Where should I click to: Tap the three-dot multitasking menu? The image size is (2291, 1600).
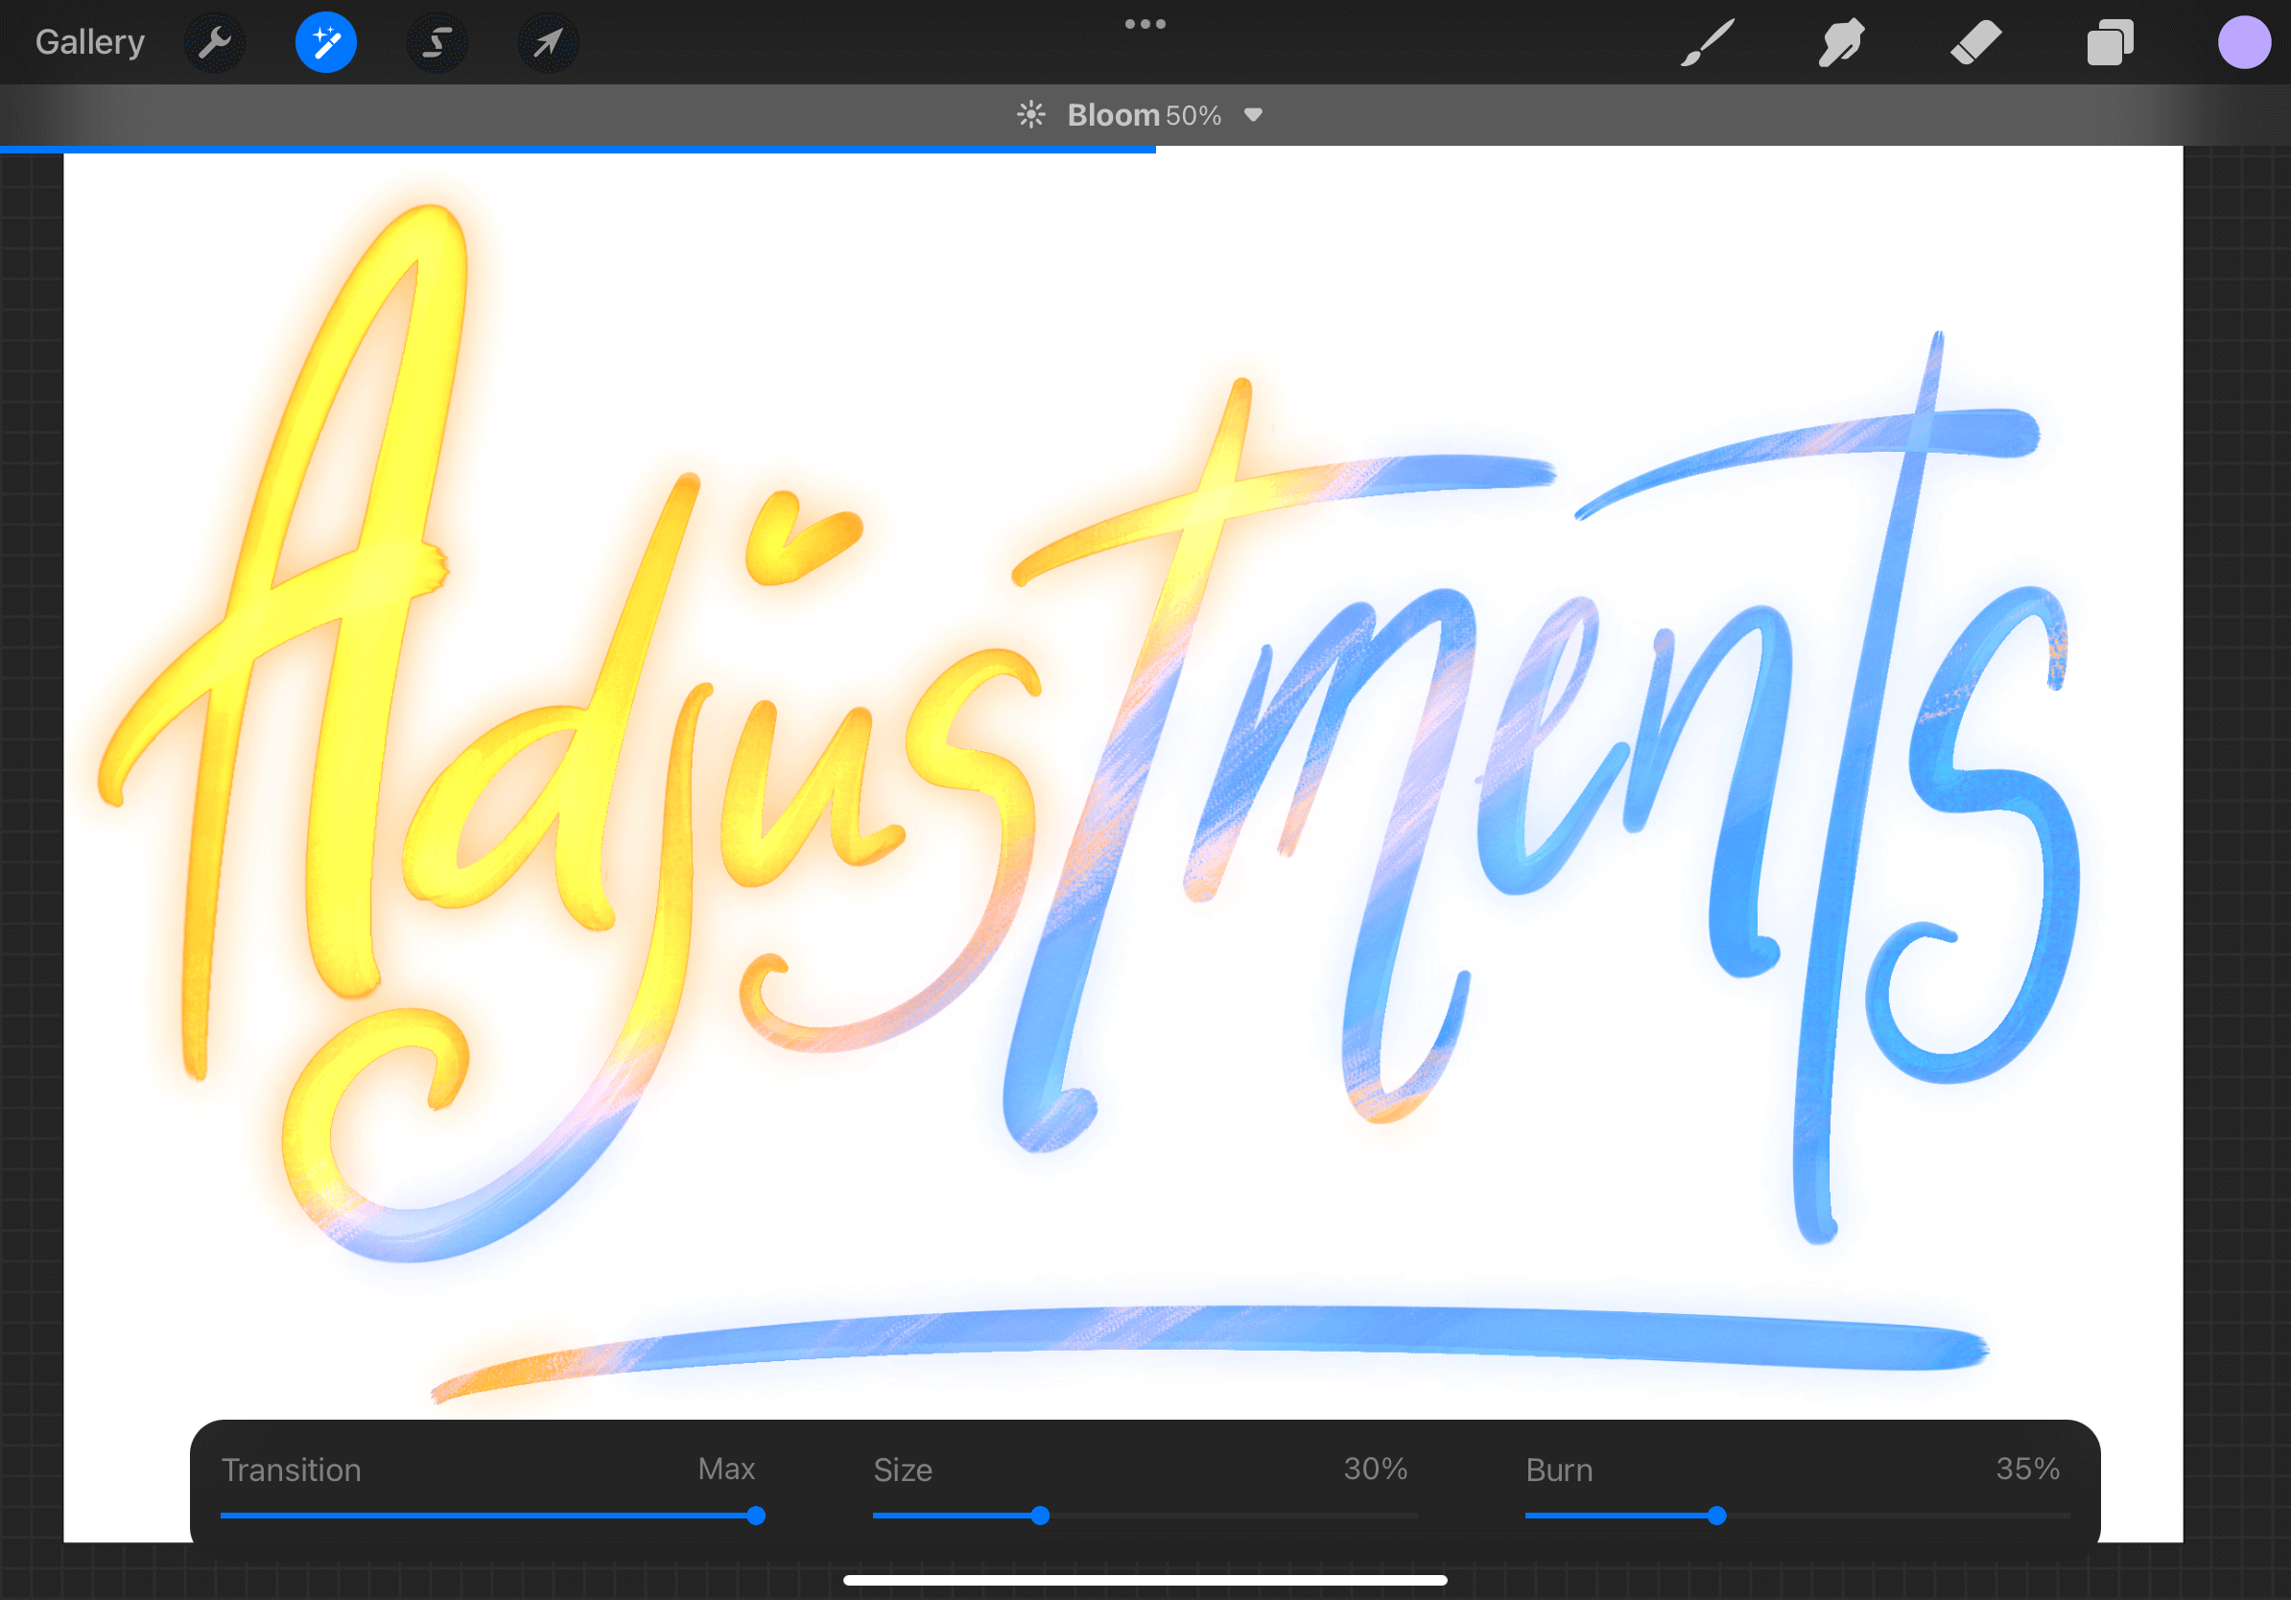[1145, 24]
